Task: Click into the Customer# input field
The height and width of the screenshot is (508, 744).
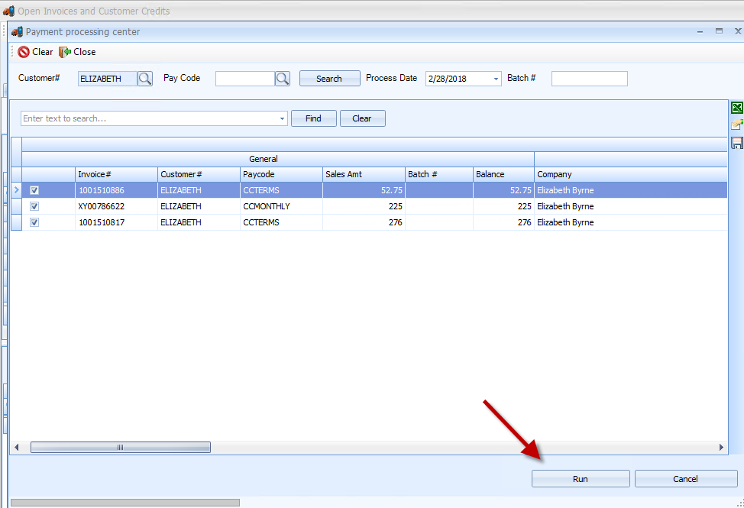Action: (108, 79)
